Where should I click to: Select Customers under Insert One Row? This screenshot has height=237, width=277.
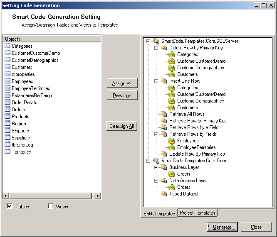pyautogui.click(x=188, y=108)
